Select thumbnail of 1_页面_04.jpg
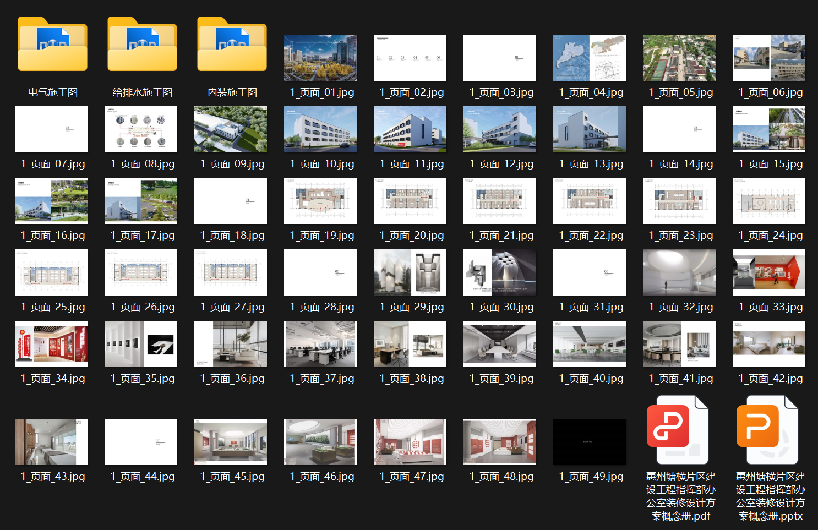Screen dimensions: 818x530 click(590, 58)
